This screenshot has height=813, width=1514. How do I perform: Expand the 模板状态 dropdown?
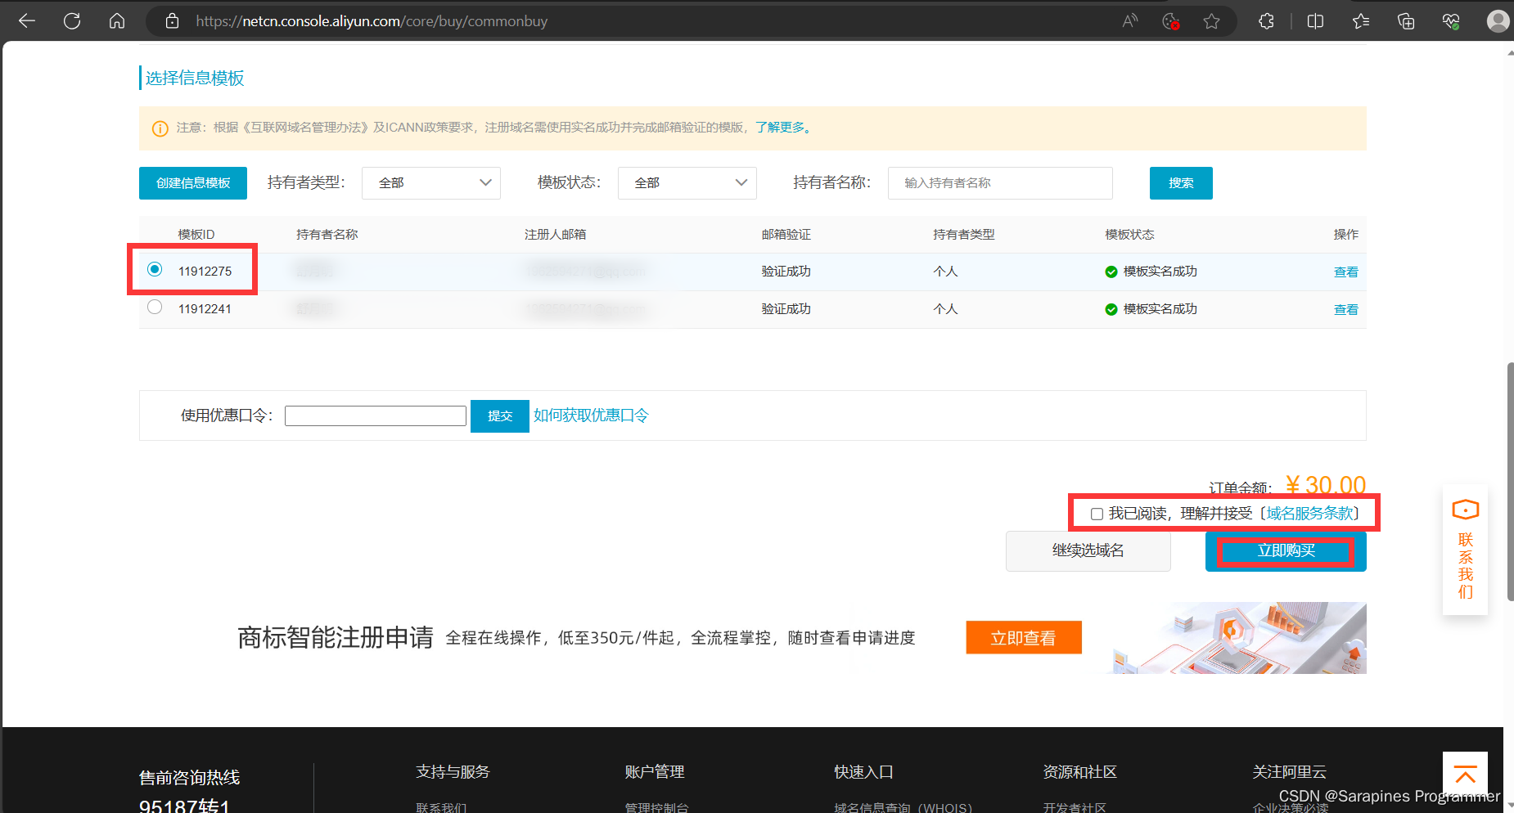coord(687,183)
